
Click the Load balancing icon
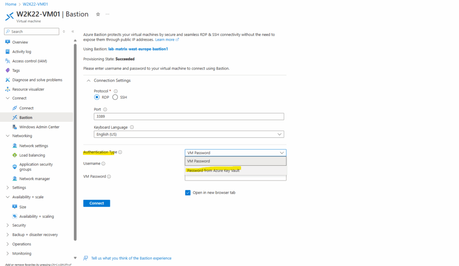click(x=15, y=155)
